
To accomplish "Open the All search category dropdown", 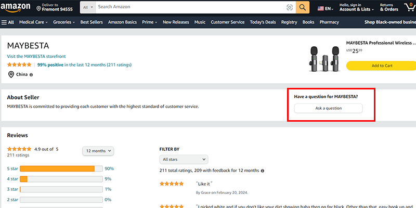I will [88, 7].
